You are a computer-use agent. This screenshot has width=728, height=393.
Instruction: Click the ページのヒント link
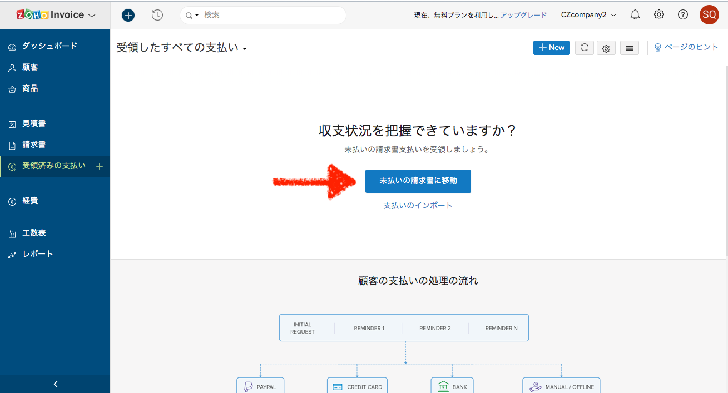(692, 47)
